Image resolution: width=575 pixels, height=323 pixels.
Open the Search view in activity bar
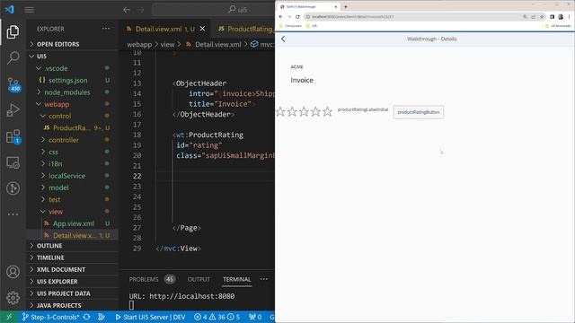pyautogui.click(x=13, y=57)
